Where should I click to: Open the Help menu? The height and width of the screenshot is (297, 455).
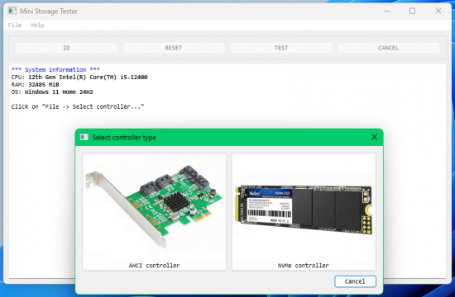(x=37, y=26)
